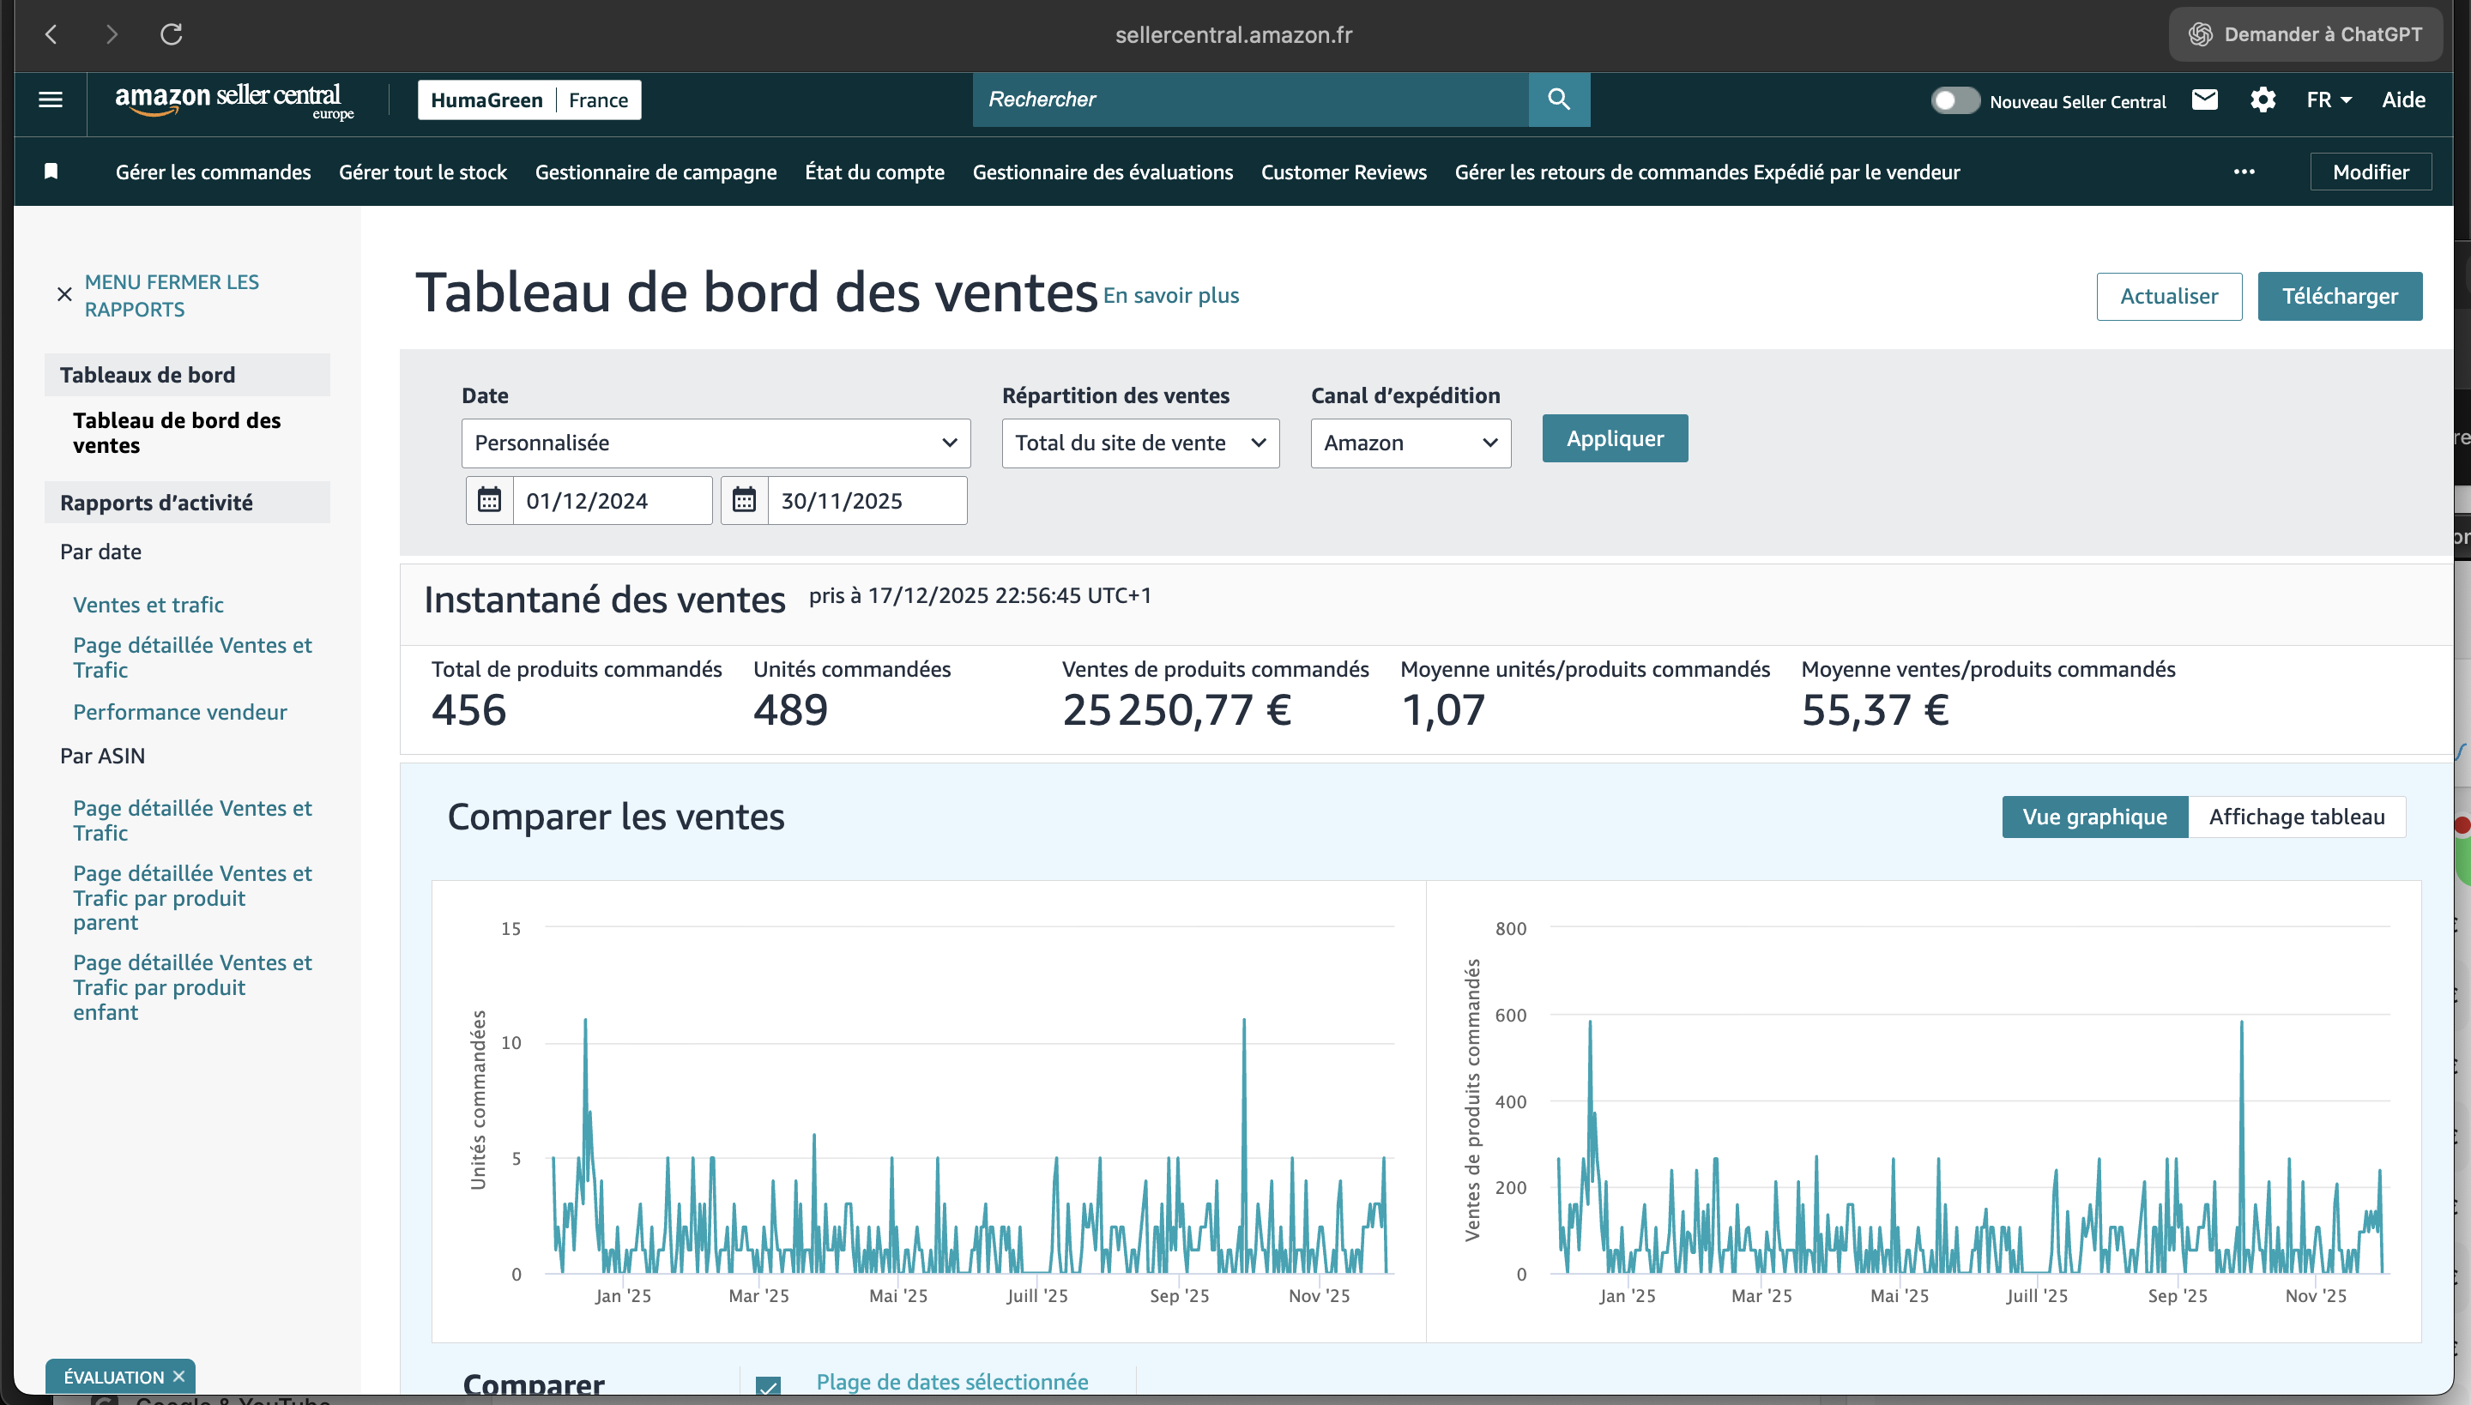Click the browser reload icon

171,34
